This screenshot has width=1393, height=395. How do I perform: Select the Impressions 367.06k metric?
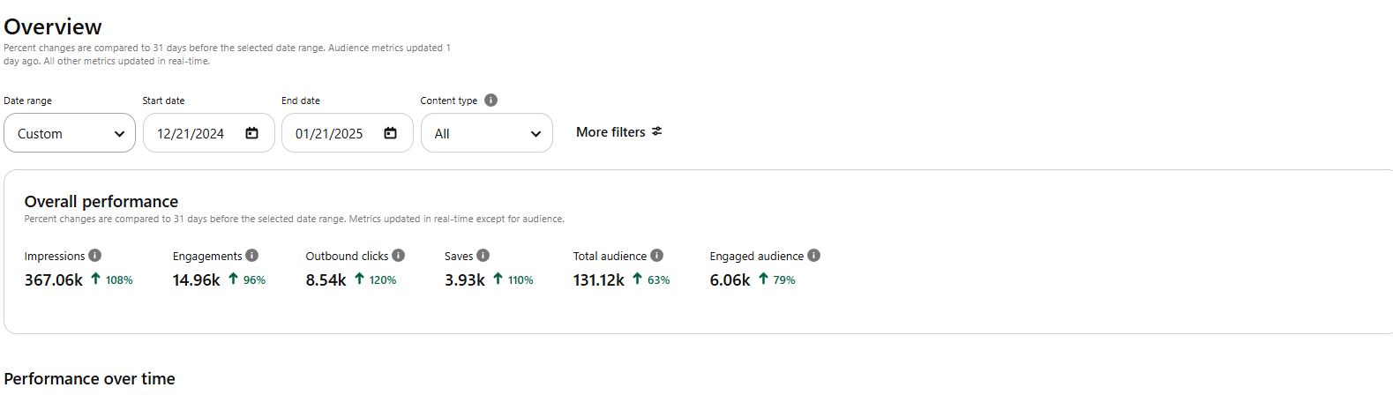54,279
